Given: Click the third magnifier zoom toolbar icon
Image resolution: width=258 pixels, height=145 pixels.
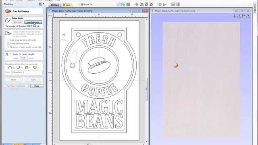Looking at the screenshot, I should pyautogui.click(x=152, y=4).
